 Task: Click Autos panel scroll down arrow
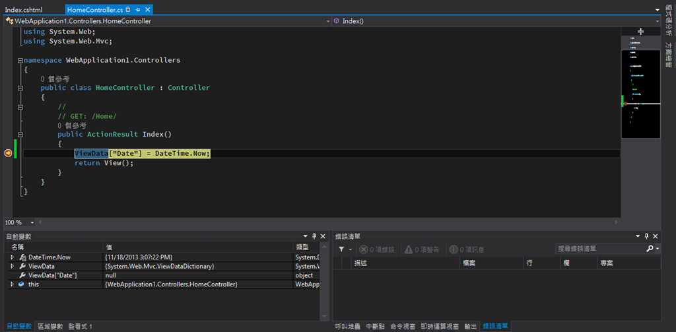pos(325,317)
